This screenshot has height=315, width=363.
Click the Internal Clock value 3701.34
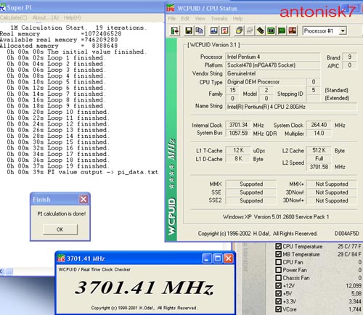click(x=238, y=125)
